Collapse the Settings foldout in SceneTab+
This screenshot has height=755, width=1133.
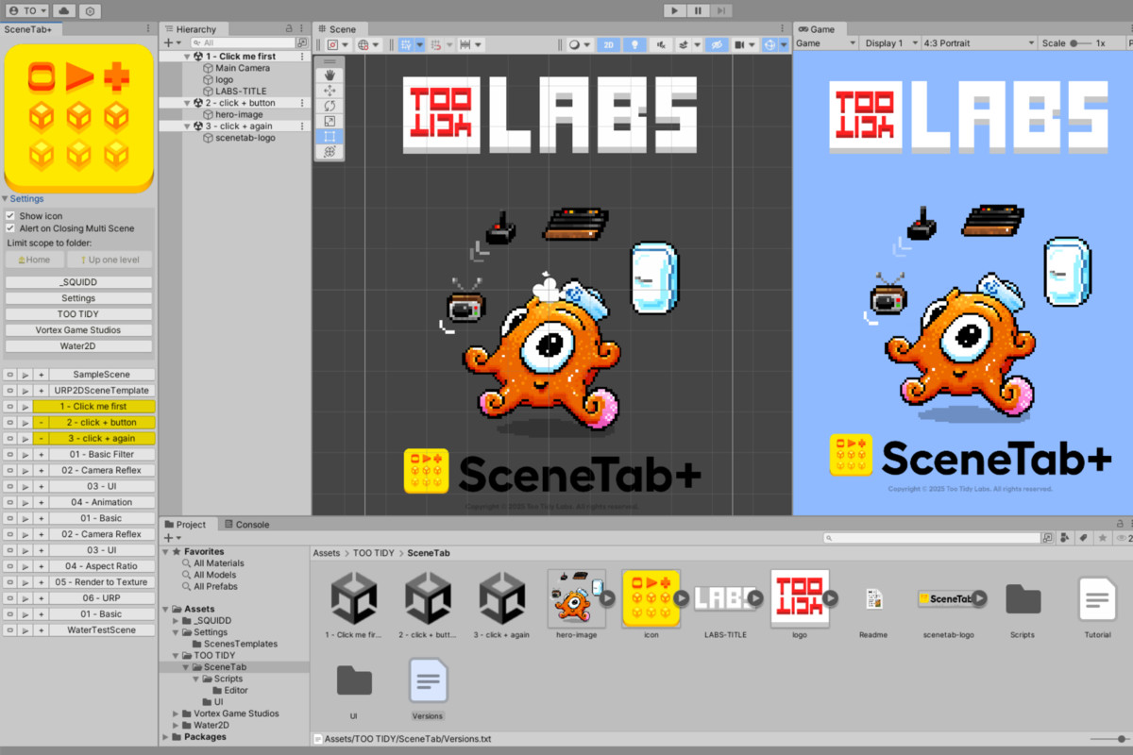[6, 199]
